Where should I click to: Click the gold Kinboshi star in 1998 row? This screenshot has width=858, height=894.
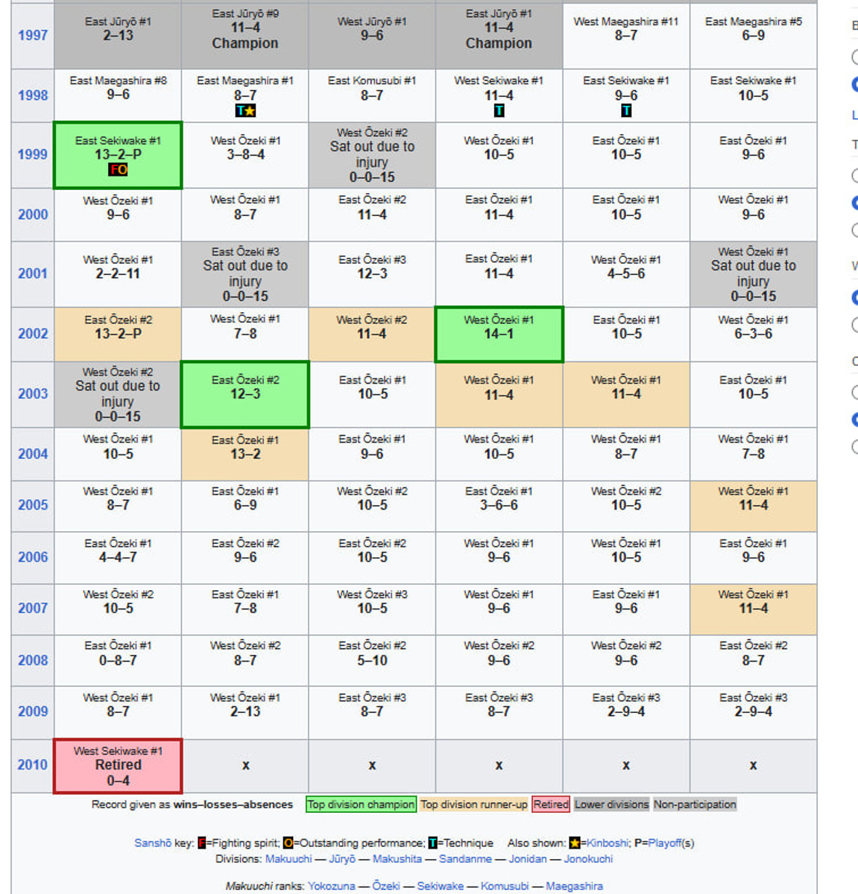tap(250, 111)
